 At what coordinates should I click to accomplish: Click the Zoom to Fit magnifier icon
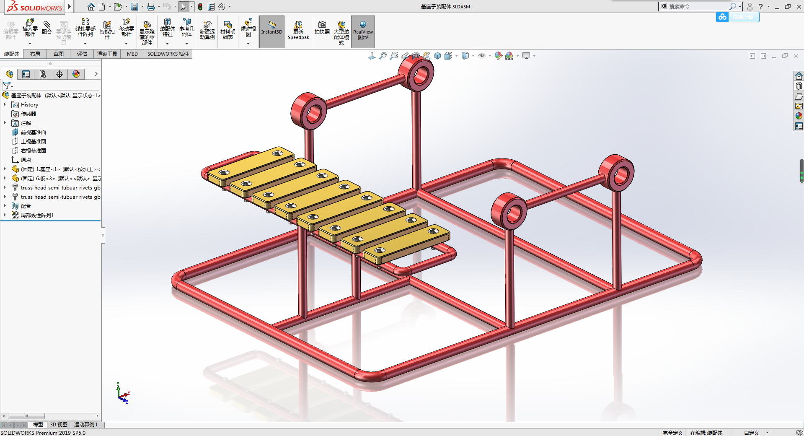tap(383, 56)
